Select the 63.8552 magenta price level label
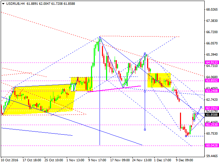Screen dimensions: 219x164 [x=212, y=81]
